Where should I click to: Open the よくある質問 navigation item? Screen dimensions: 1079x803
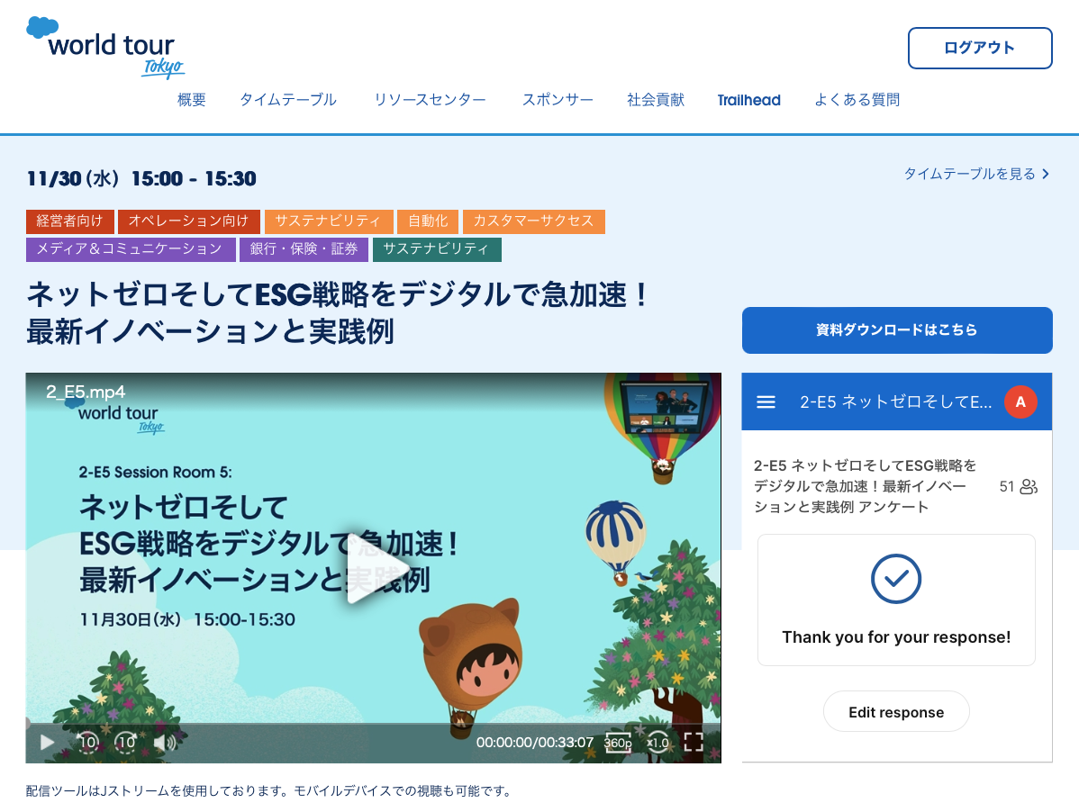[x=857, y=100]
